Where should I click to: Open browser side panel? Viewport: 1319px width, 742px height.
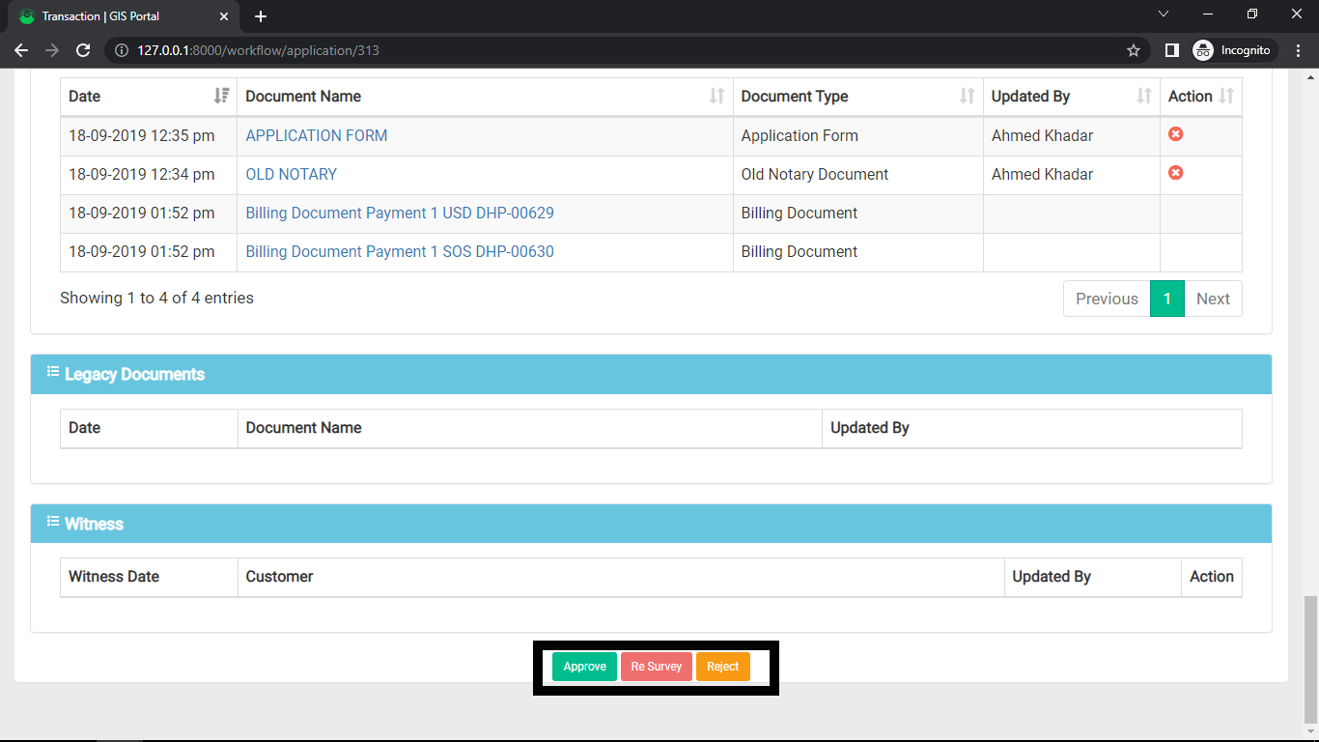(x=1171, y=50)
